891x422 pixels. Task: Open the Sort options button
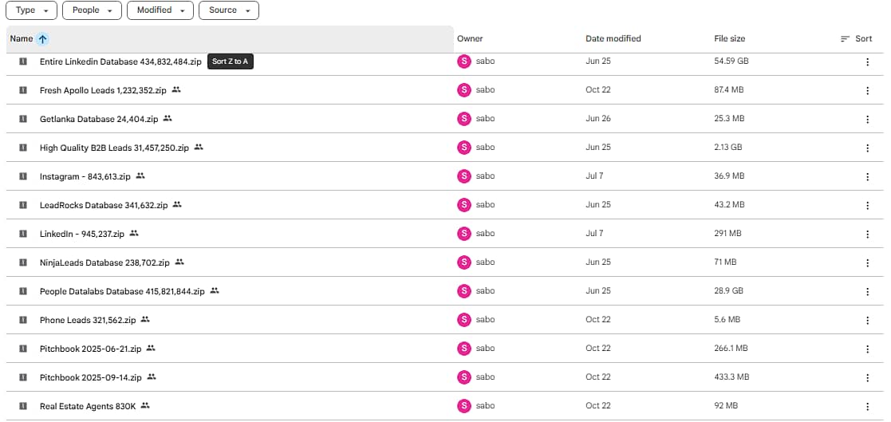coord(856,39)
